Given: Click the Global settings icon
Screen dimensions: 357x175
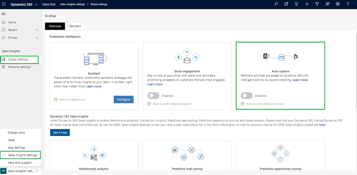Looking at the screenshot, I should (3, 59).
